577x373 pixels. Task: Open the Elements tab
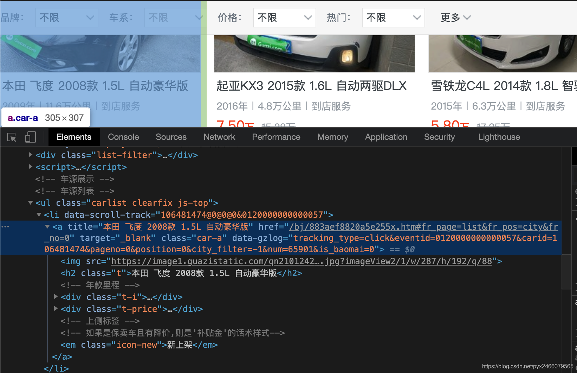point(74,137)
